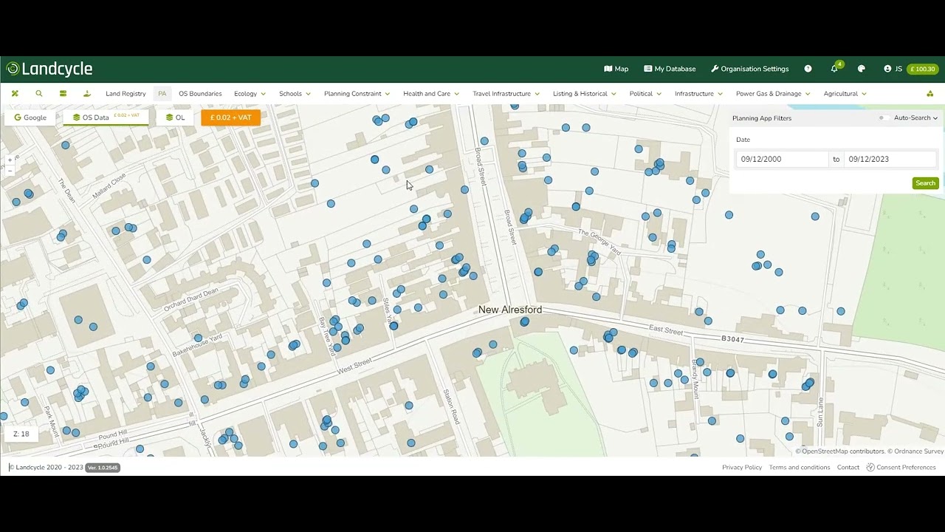The height and width of the screenshot is (532, 945).
Task: Open the OS Boundaries tab
Action: pyautogui.click(x=200, y=94)
